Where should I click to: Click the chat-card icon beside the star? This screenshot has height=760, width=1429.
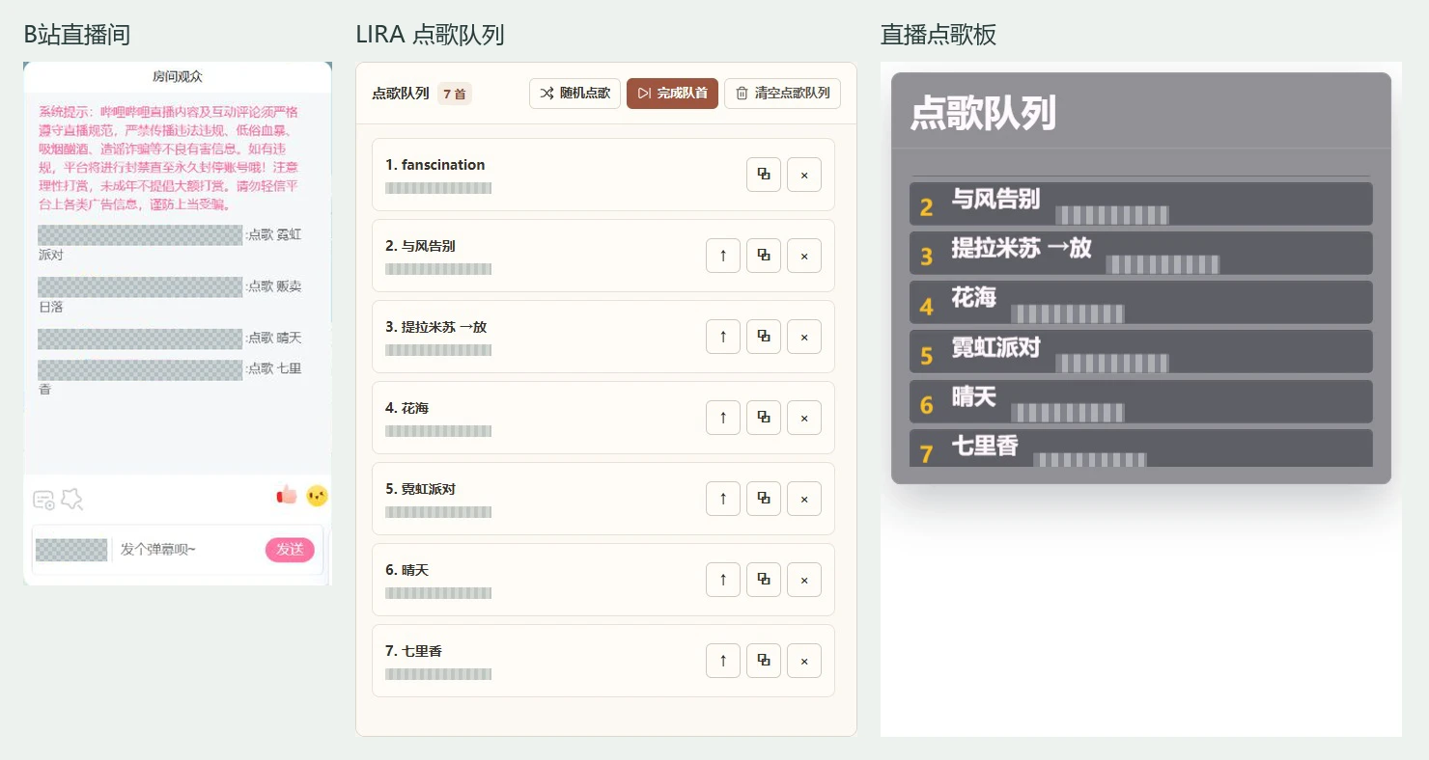tap(43, 500)
